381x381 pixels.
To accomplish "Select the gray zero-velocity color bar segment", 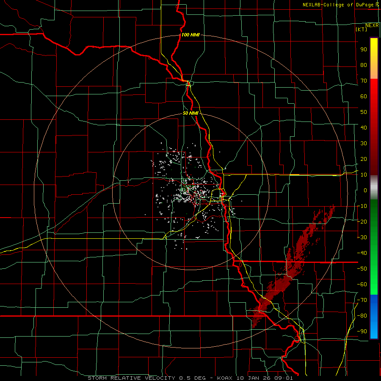I will click(374, 188).
